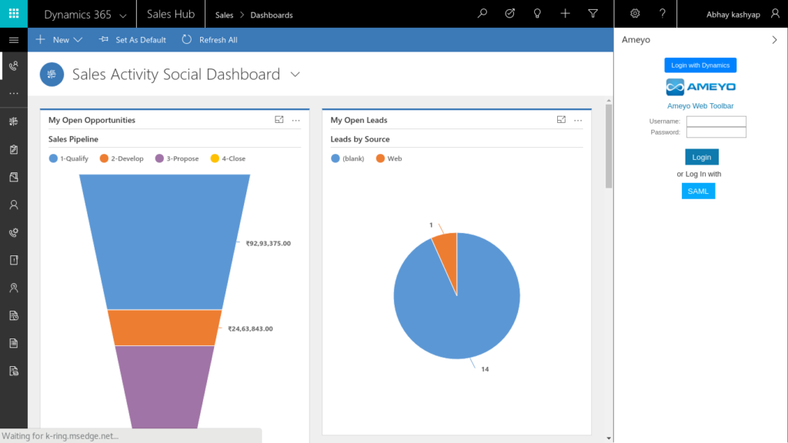Click the scrollbar down arrow
The height and width of the screenshot is (443, 788).
click(609, 438)
